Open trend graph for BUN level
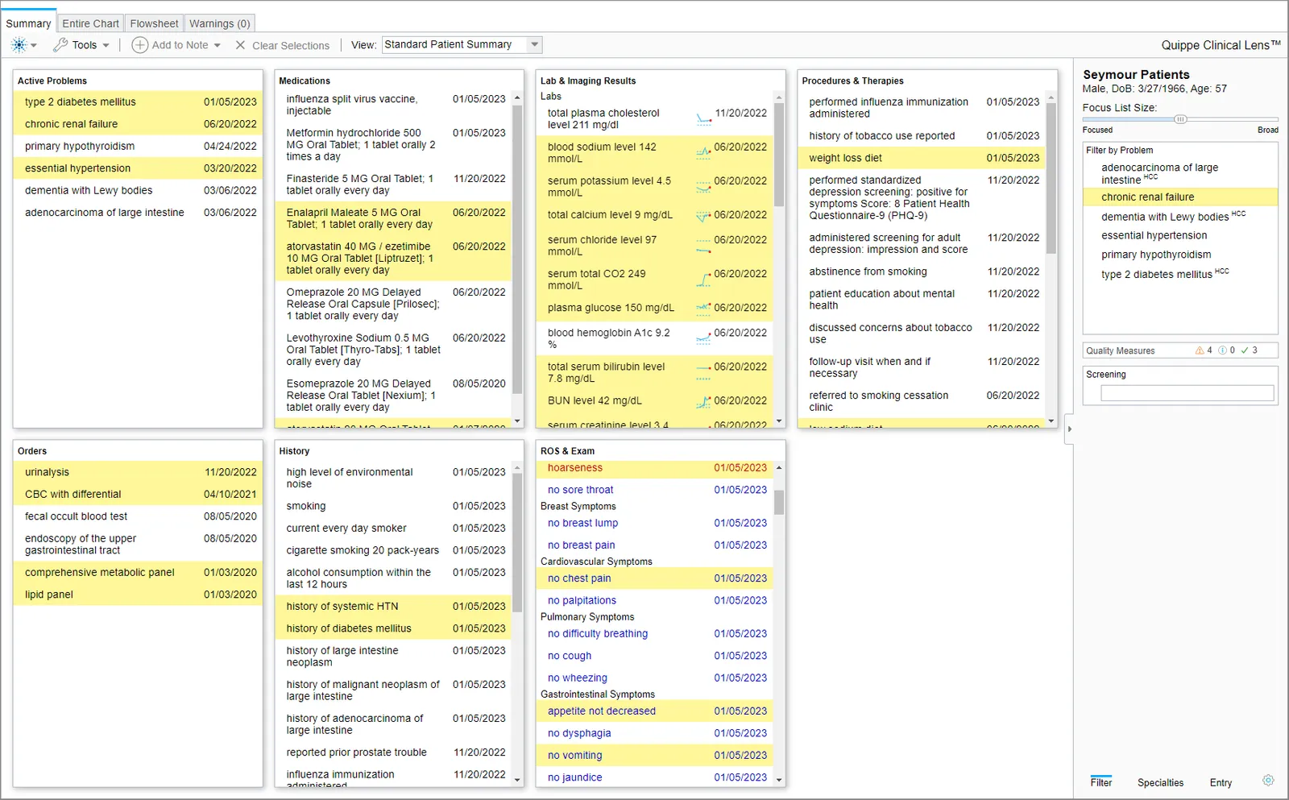The width and height of the screenshot is (1289, 800). (703, 401)
